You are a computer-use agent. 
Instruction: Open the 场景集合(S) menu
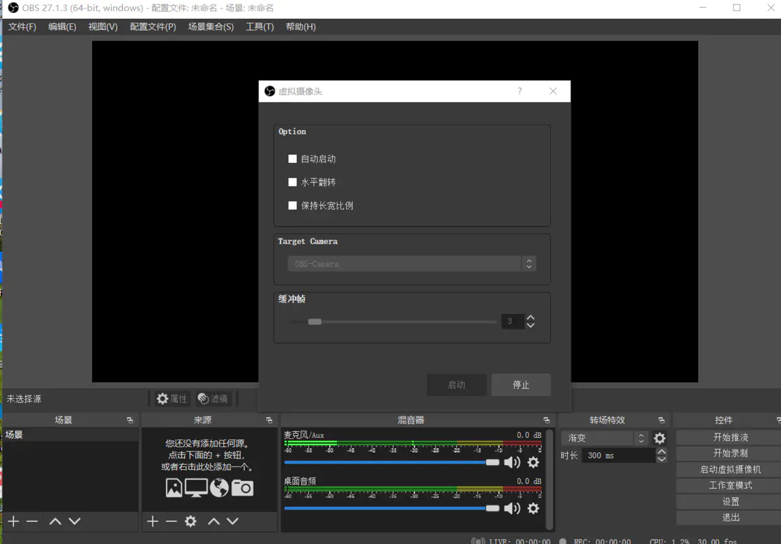[x=210, y=27]
